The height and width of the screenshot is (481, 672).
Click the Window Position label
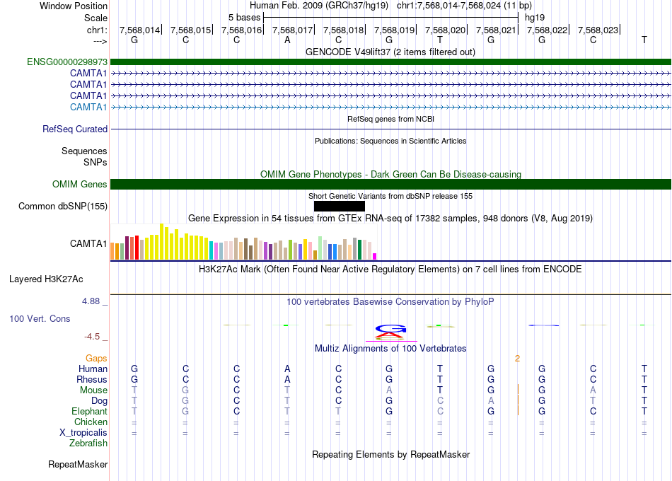click(74, 6)
